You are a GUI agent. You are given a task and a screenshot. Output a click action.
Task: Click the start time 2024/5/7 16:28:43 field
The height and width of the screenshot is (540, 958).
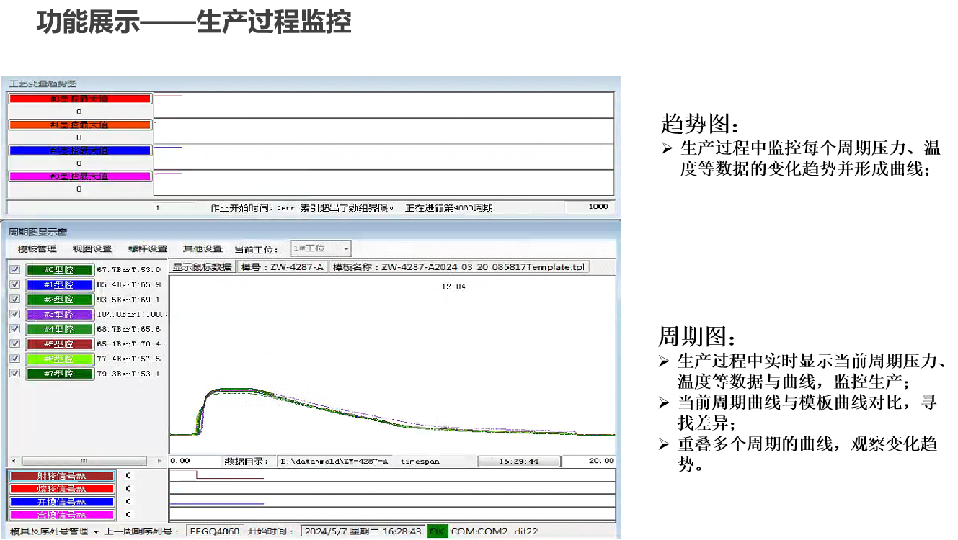click(363, 531)
